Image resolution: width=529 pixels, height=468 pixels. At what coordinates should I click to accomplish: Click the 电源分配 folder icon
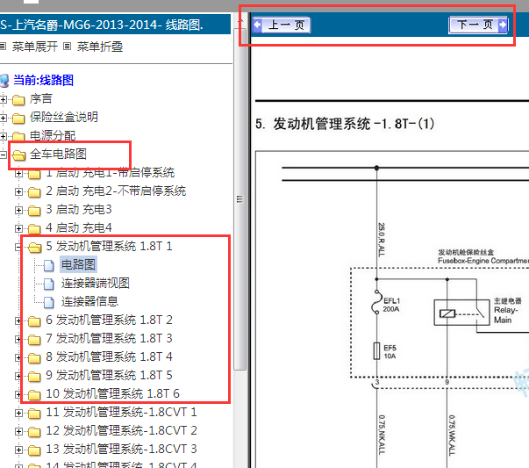[x=18, y=136]
